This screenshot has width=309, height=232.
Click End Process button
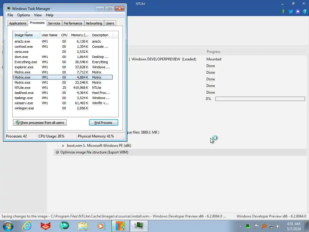104,123
